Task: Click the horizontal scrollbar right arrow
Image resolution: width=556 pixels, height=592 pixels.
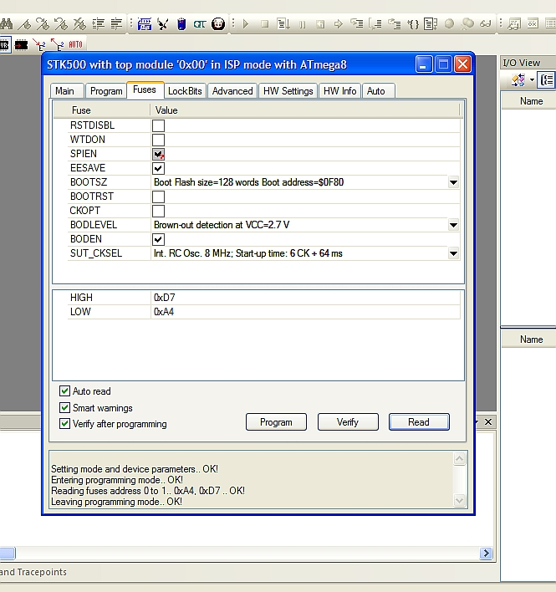Action: click(486, 554)
